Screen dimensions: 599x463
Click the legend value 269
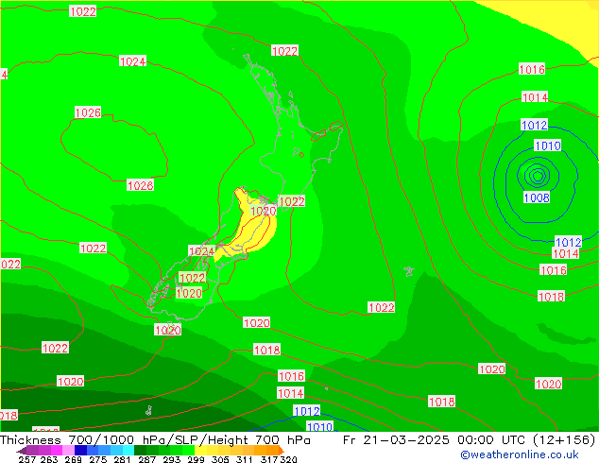74,459
